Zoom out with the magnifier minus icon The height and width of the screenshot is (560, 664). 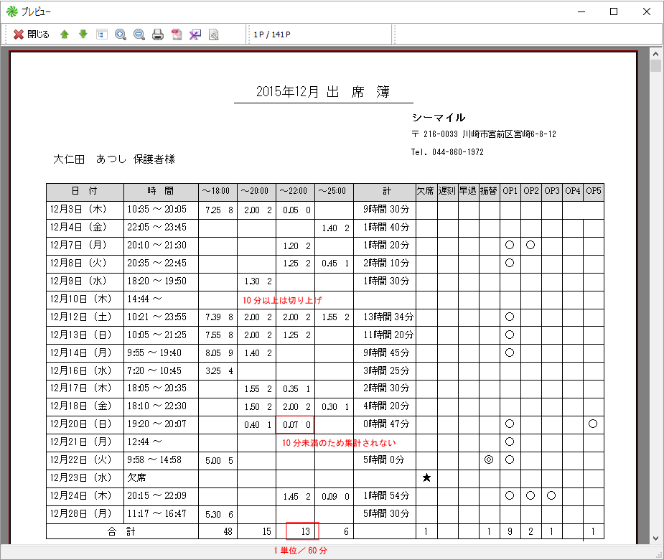(x=139, y=34)
